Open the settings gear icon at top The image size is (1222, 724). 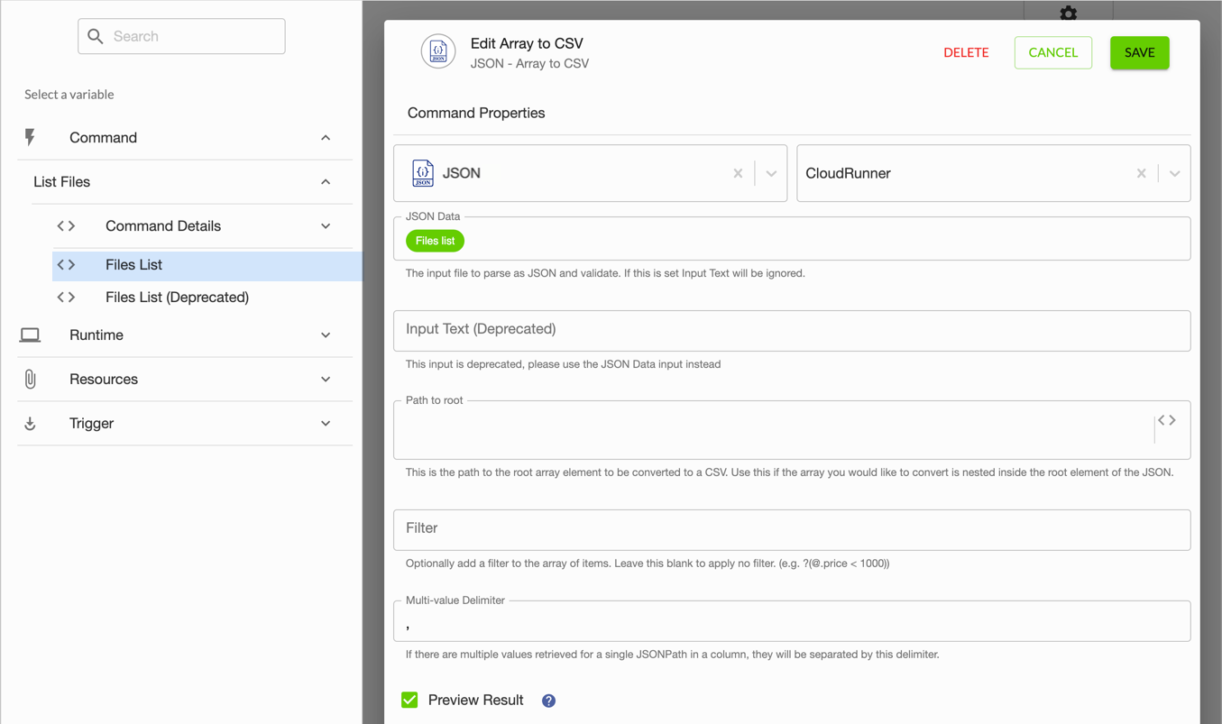tap(1069, 13)
